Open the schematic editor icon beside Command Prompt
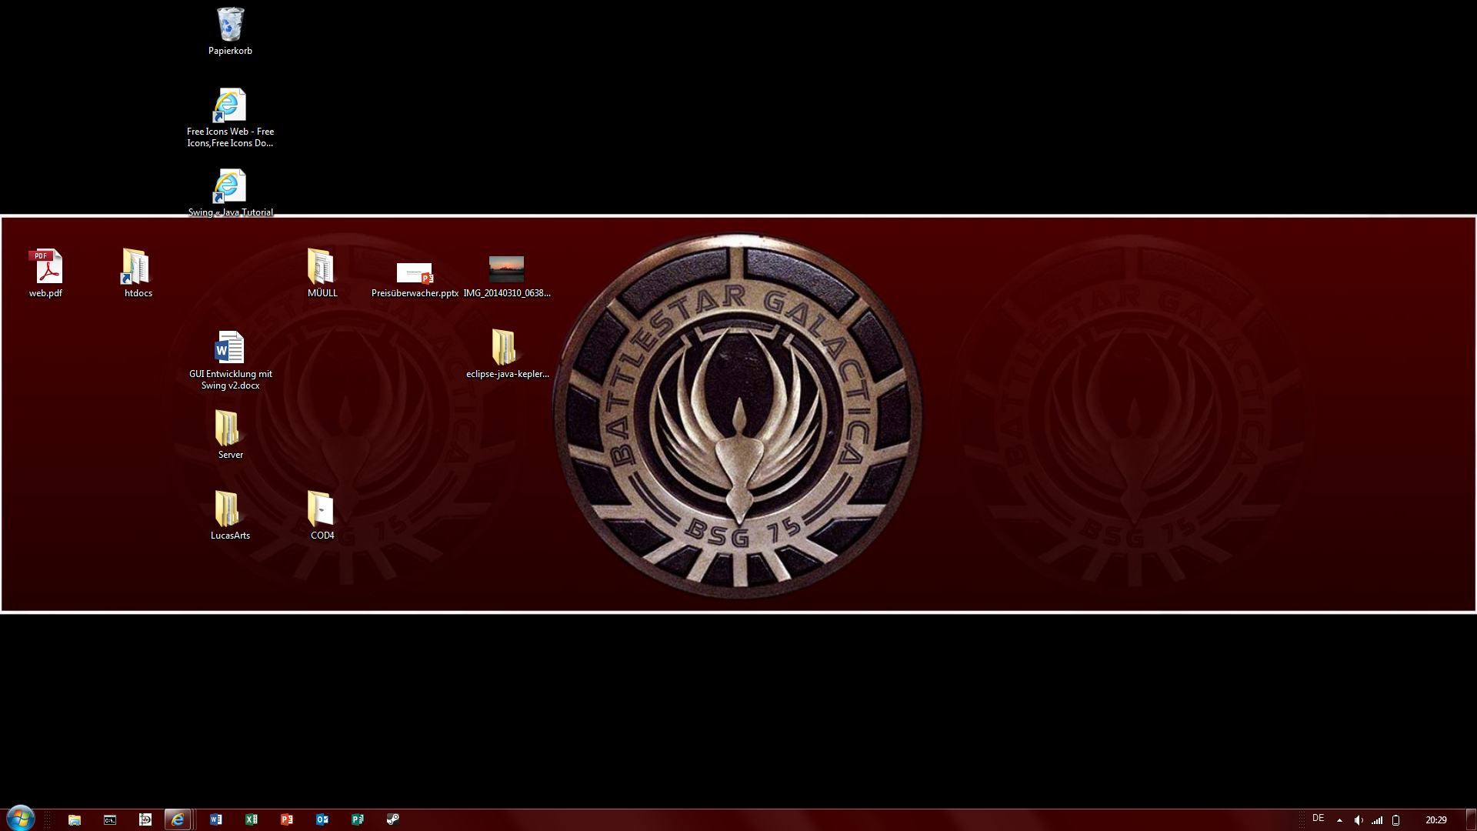This screenshot has width=1477, height=831. (145, 819)
